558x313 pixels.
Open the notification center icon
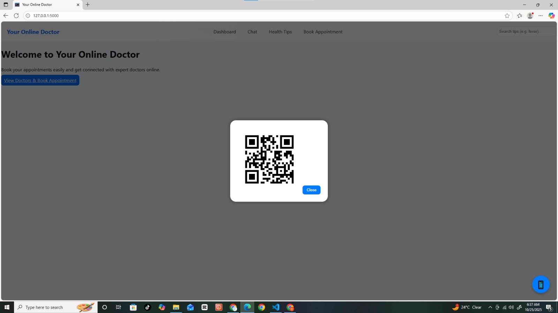(x=549, y=307)
